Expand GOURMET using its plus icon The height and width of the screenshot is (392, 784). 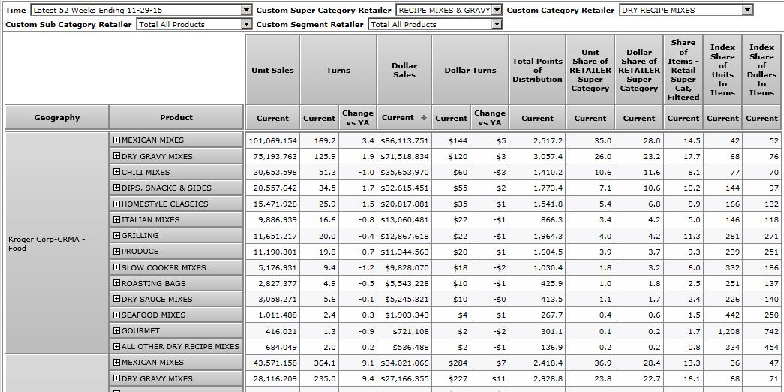116,330
